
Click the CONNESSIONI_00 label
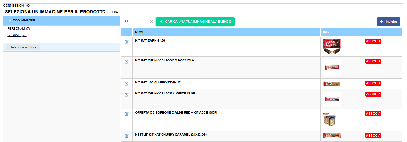[x=16, y=6]
